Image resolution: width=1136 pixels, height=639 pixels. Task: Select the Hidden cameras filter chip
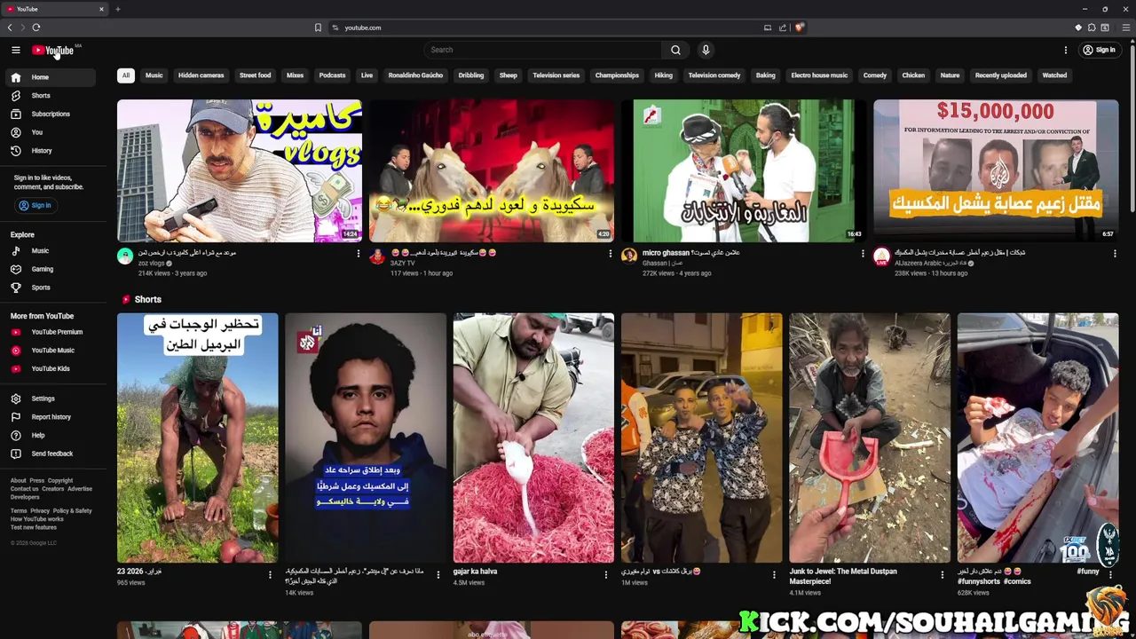[x=201, y=75]
